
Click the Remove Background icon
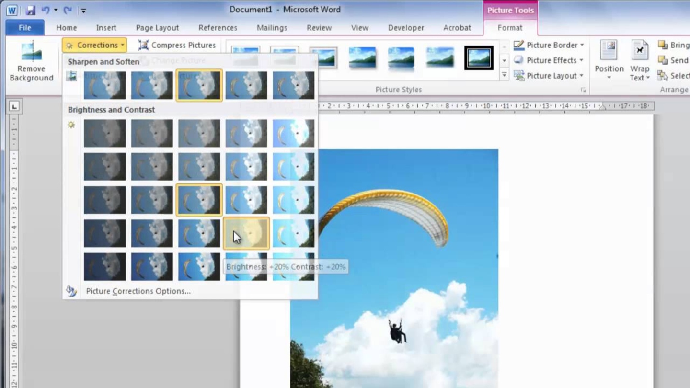[31, 52]
